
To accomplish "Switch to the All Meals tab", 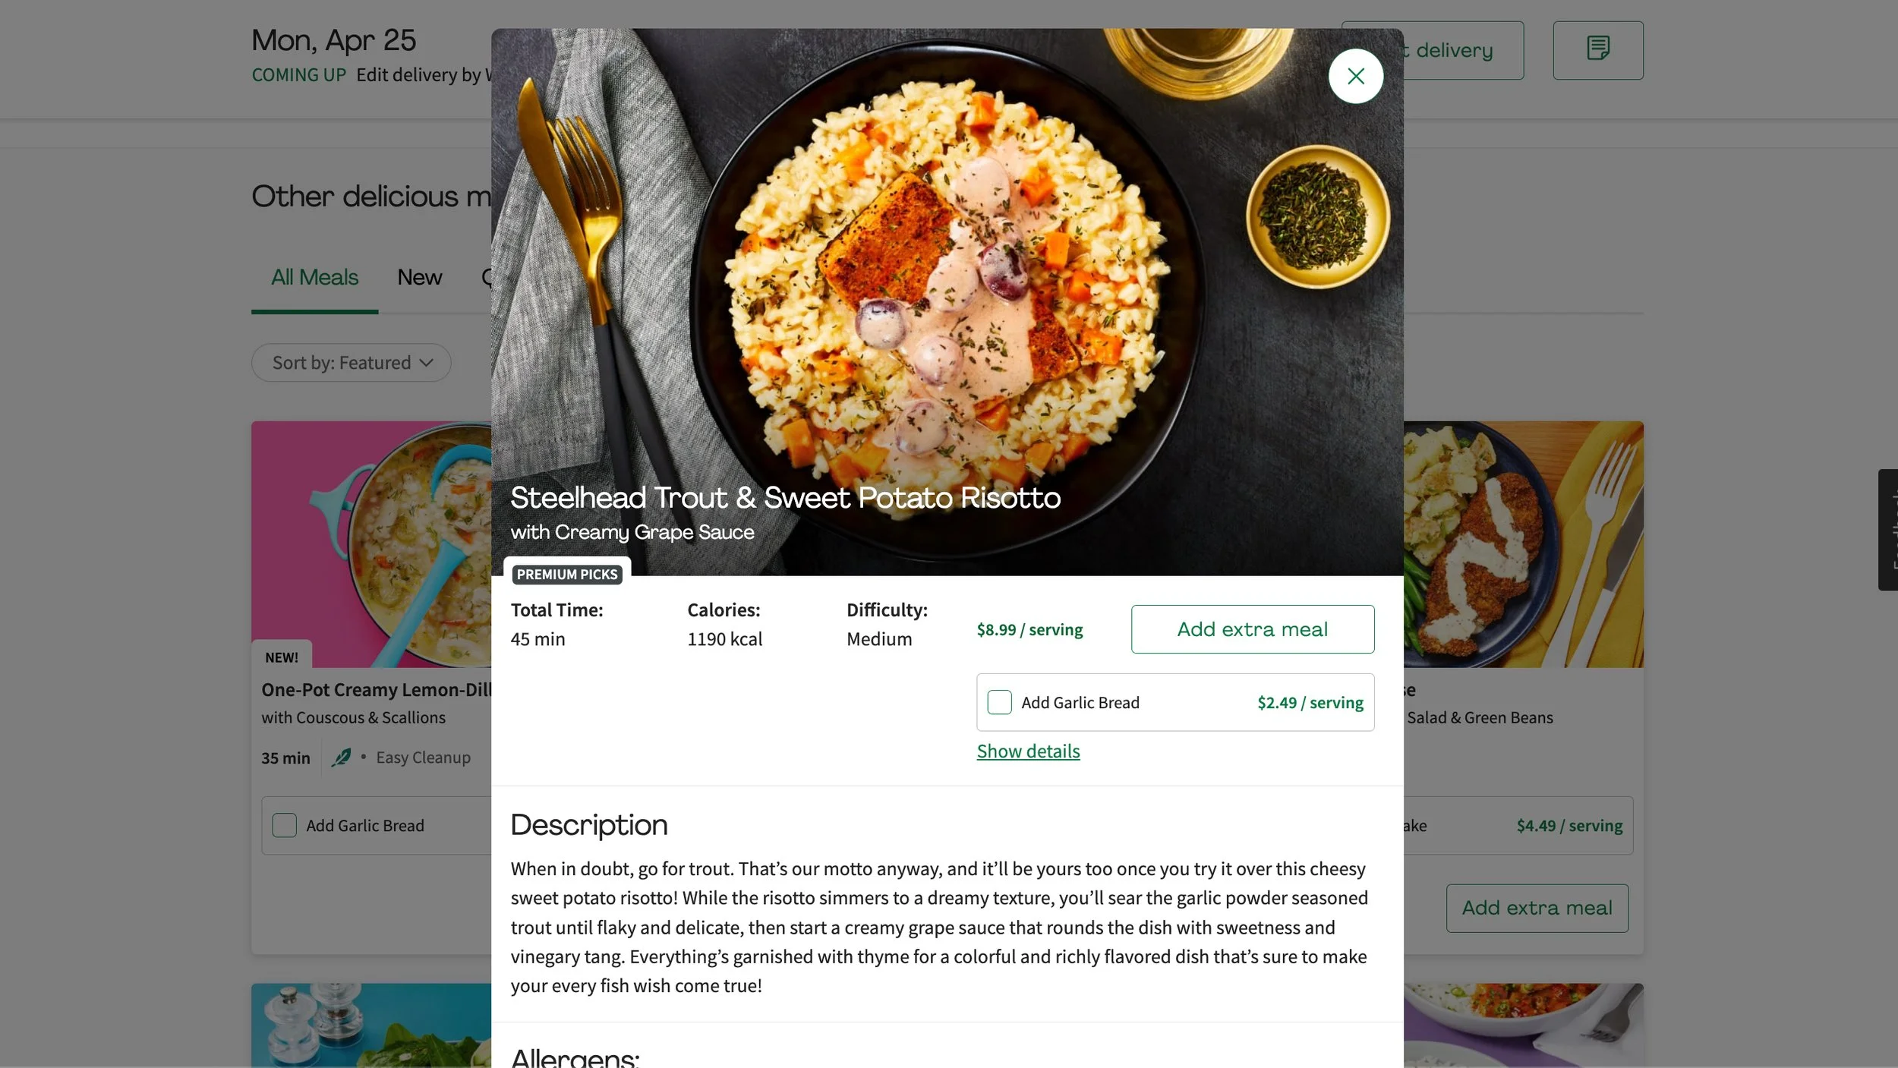I will point(314,277).
